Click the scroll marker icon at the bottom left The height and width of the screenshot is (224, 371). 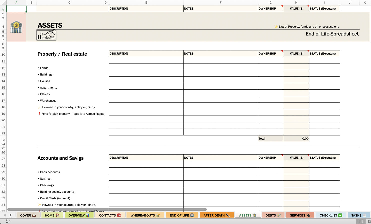click(x=8, y=221)
